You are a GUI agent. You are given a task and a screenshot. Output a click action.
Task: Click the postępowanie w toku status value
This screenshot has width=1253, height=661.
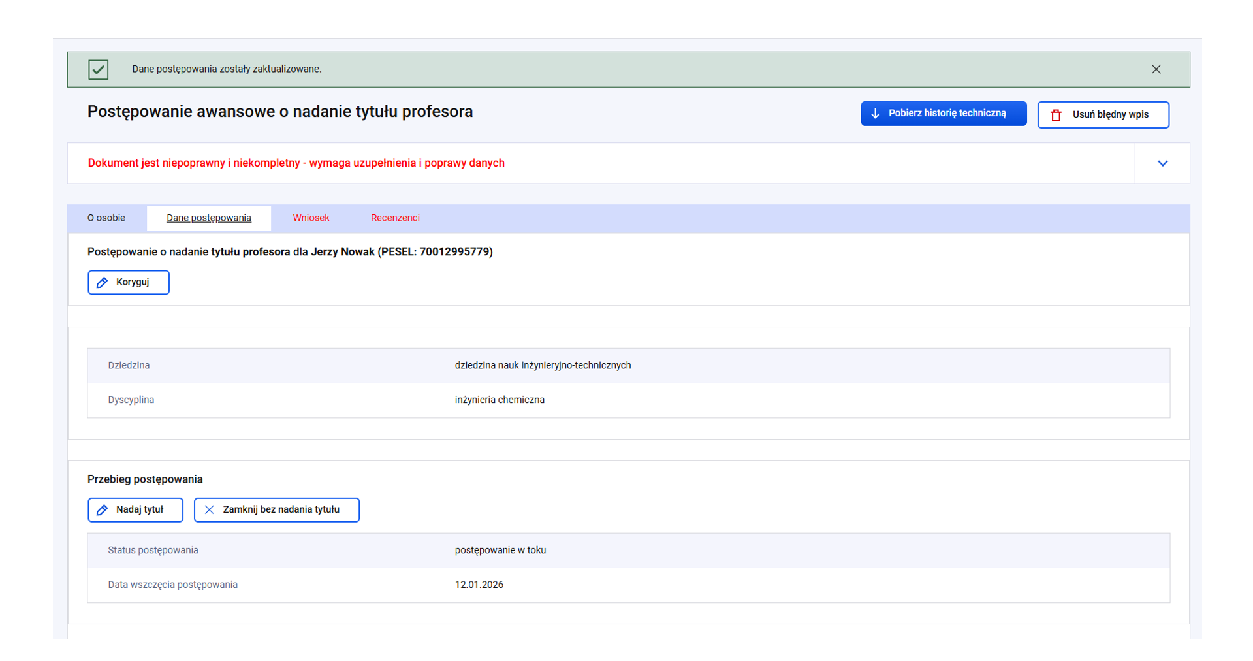[x=500, y=551]
